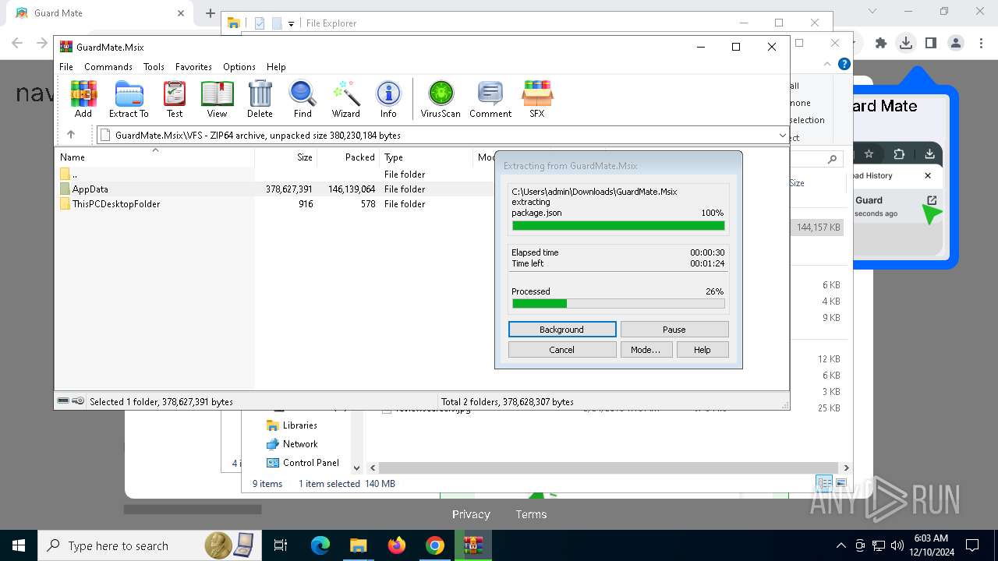Switch Explorer to details view icon
998x561 pixels.
coord(823,484)
